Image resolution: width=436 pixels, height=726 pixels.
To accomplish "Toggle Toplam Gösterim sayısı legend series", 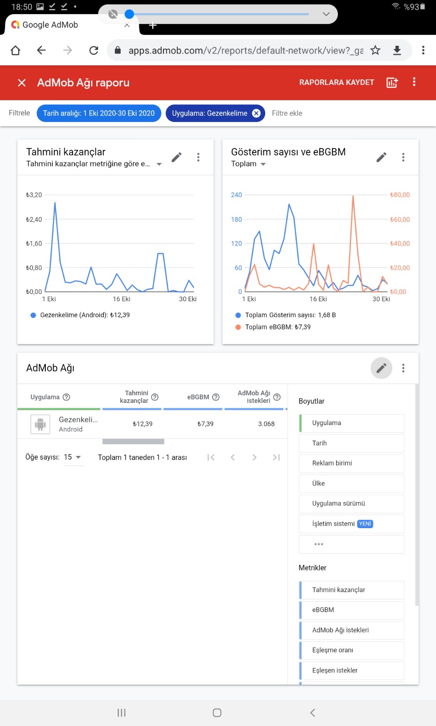I will (286, 315).
